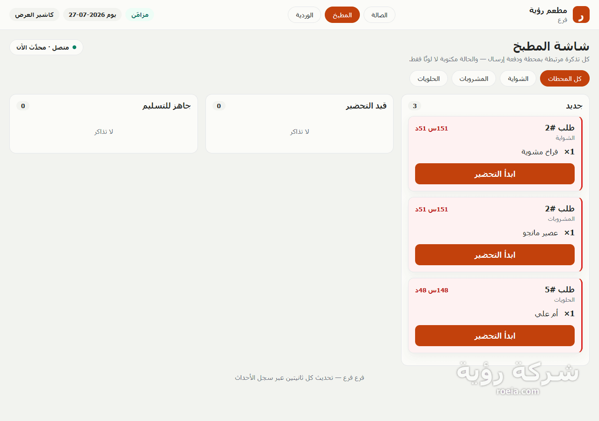Click the page subtitle about كل تذكرة مرتبطة بمحطة
Image resolution: width=599 pixels, height=421 pixels.
[499, 59]
